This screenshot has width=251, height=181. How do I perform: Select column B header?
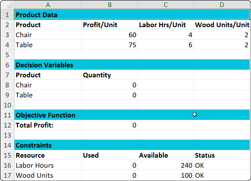point(109,5)
